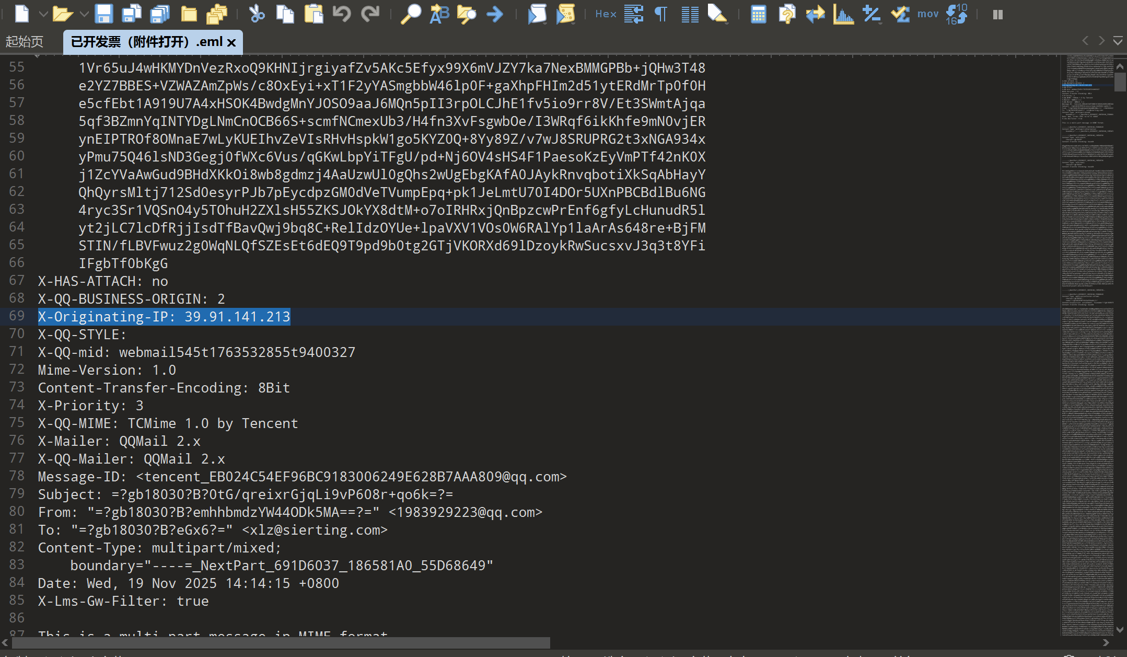Click the Save file icon
Viewport: 1127px width, 657px height.
click(103, 14)
